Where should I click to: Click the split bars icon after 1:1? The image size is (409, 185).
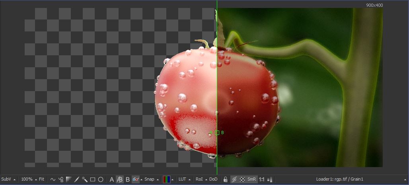coord(270,179)
